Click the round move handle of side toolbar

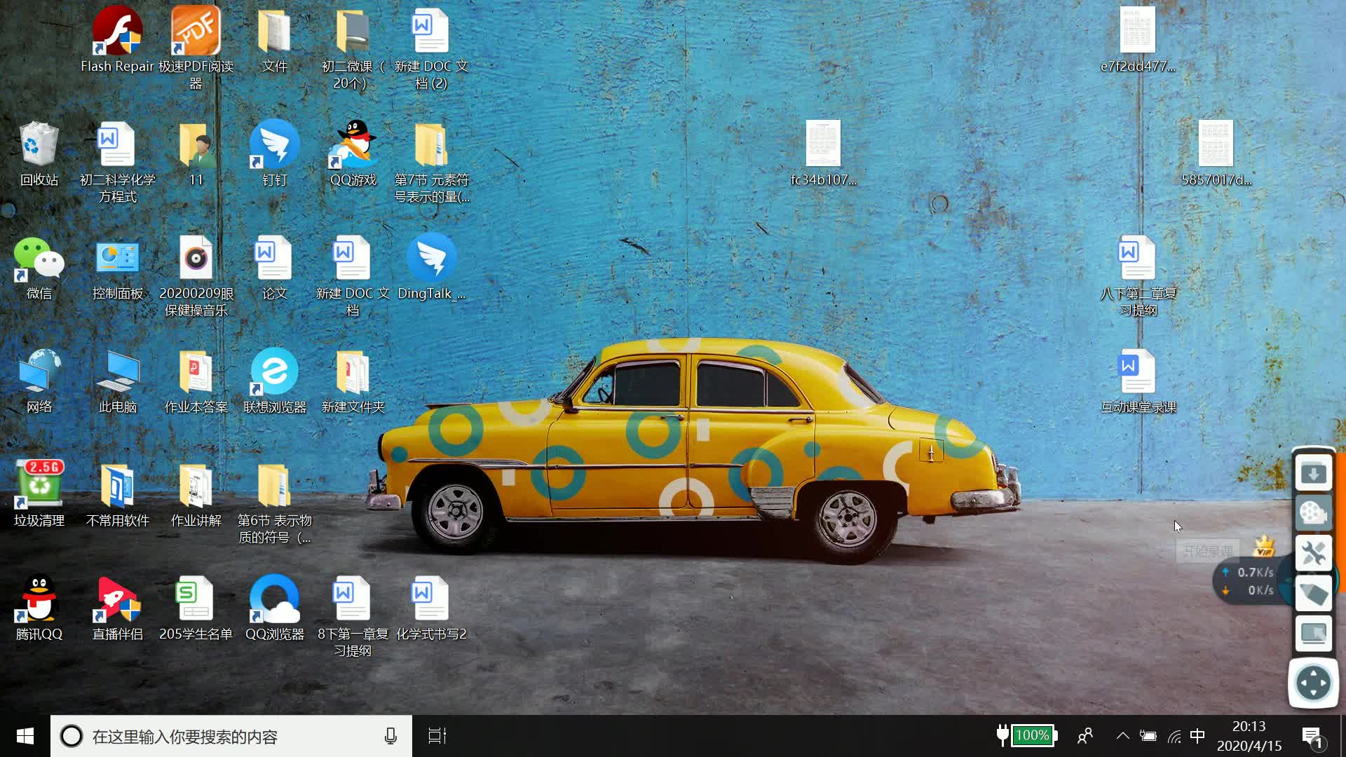coord(1313,683)
